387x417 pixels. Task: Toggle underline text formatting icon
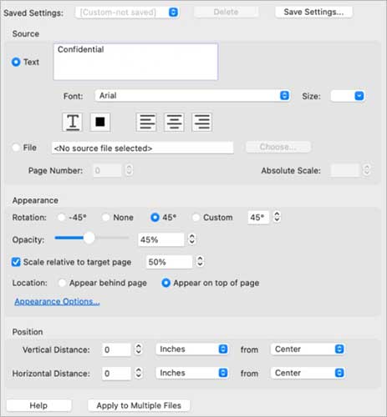(73, 122)
